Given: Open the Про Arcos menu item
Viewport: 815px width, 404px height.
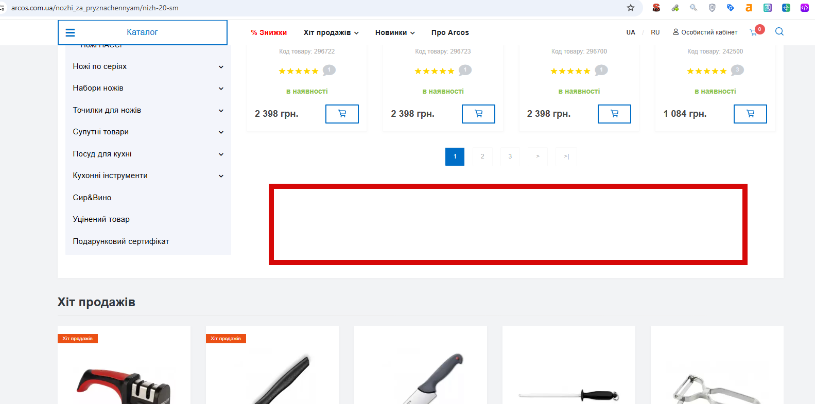Looking at the screenshot, I should click(x=450, y=32).
